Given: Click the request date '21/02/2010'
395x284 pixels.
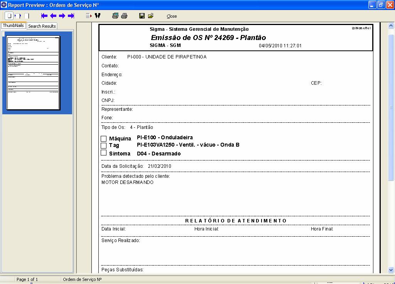Looking at the screenshot, I should (159, 166).
